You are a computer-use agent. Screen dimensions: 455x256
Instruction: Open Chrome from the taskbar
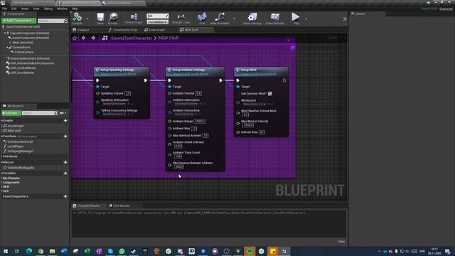[41, 251]
